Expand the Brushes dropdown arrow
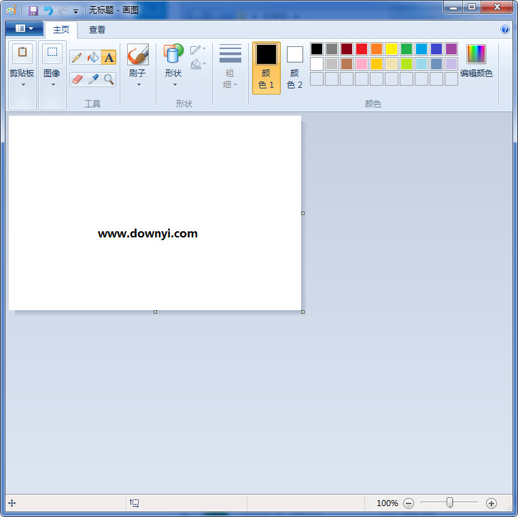This screenshot has height=517, width=518. pyautogui.click(x=139, y=84)
